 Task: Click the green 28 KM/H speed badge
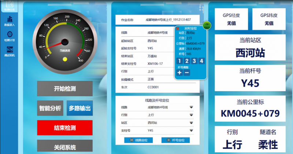(x=207, y=25)
